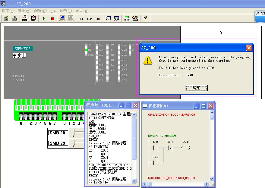
Task: Toggle input switch 7 in the left switch group
Action: click(55, 117)
